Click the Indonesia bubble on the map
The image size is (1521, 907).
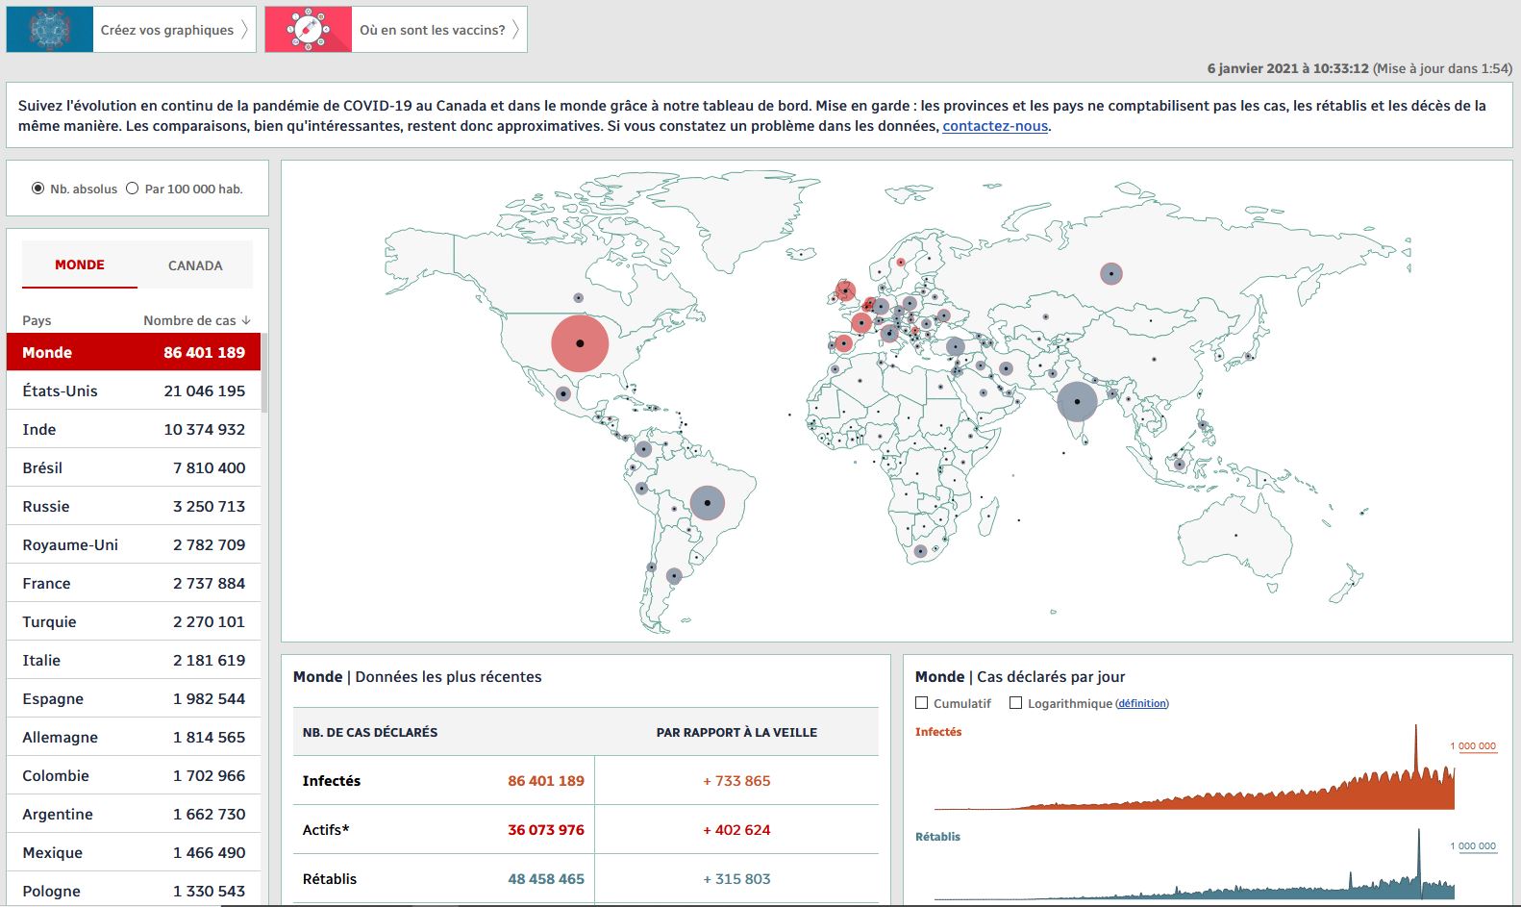pos(1180,465)
